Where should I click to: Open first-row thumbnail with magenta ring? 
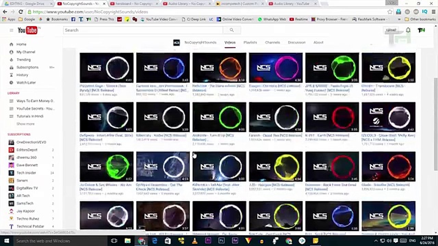276,68
